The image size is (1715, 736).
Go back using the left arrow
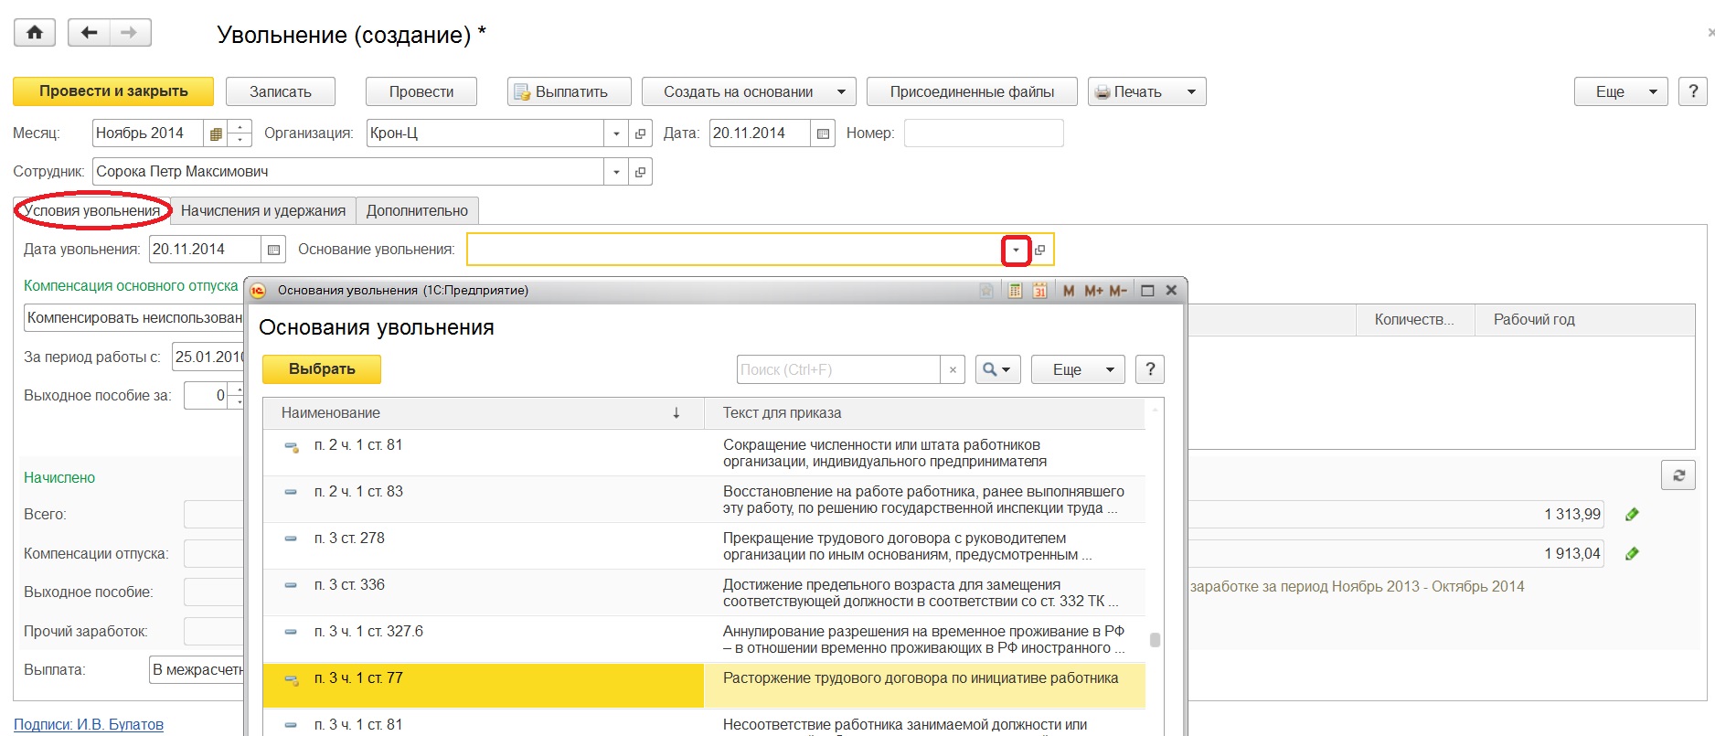click(89, 33)
